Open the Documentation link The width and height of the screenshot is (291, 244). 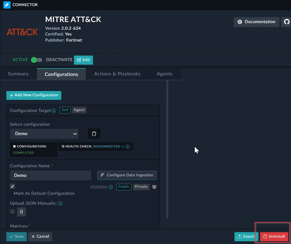point(257,22)
